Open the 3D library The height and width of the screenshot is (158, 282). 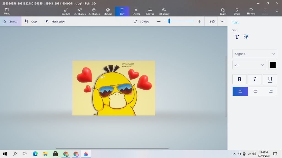click(x=164, y=12)
